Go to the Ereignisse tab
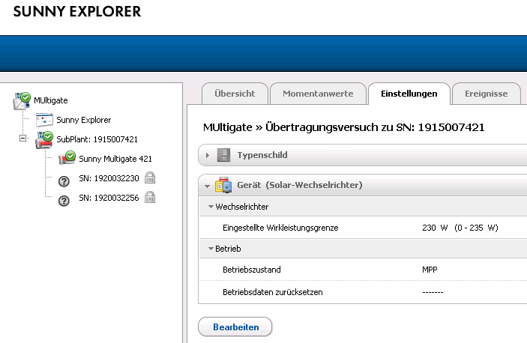This screenshot has height=343, width=527. (x=487, y=94)
